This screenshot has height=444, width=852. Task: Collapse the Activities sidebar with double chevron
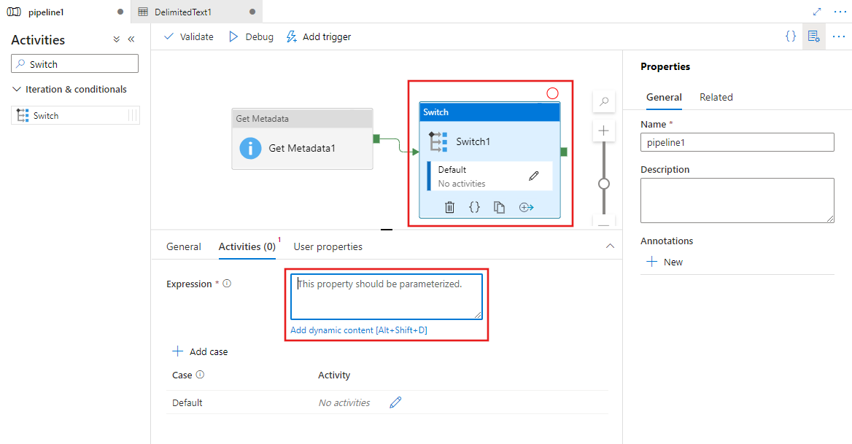[131, 39]
